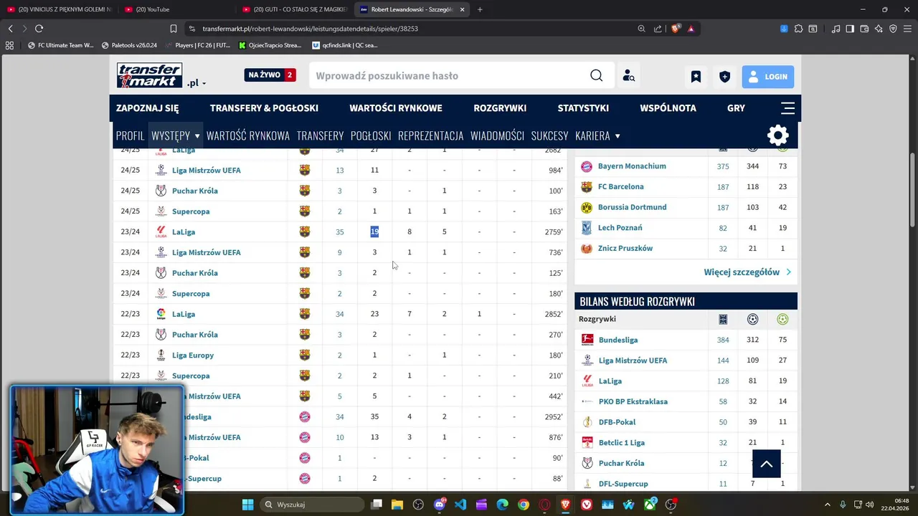The width and height of the screenshot is (918, 516).
Task: Open FC Ultimate Team bookmark
Action: [x=60, y=45]
